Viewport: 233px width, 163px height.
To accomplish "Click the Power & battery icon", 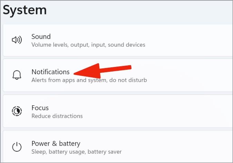I will (x=17, y=147).
